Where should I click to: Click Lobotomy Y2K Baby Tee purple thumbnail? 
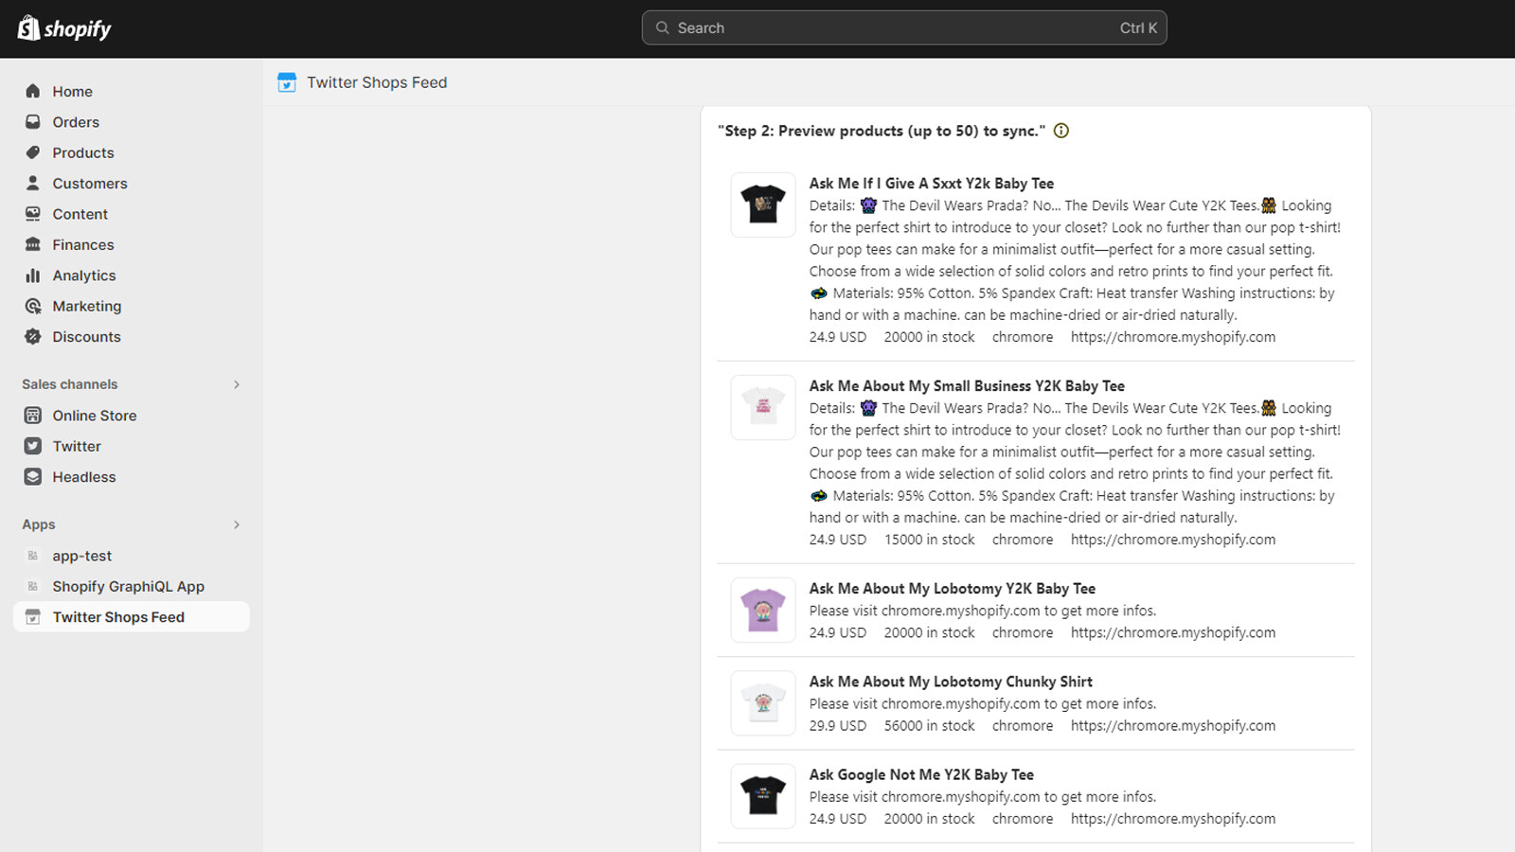click(763, 610)
